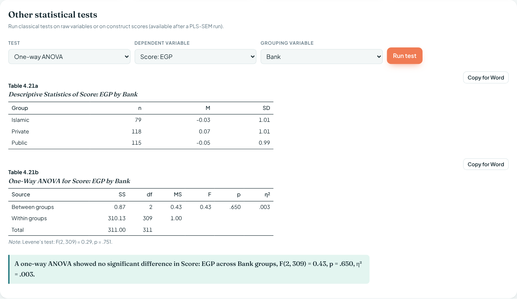Select the "Within groups" row label
The width and height of the screenshot is (517, 299).
tap(29, 218)
